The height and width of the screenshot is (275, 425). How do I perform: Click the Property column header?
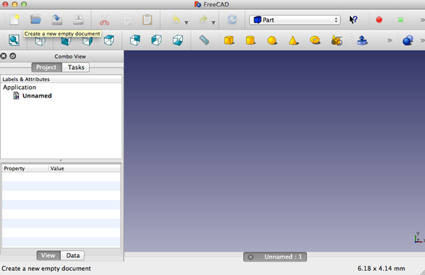coord(25,168)
